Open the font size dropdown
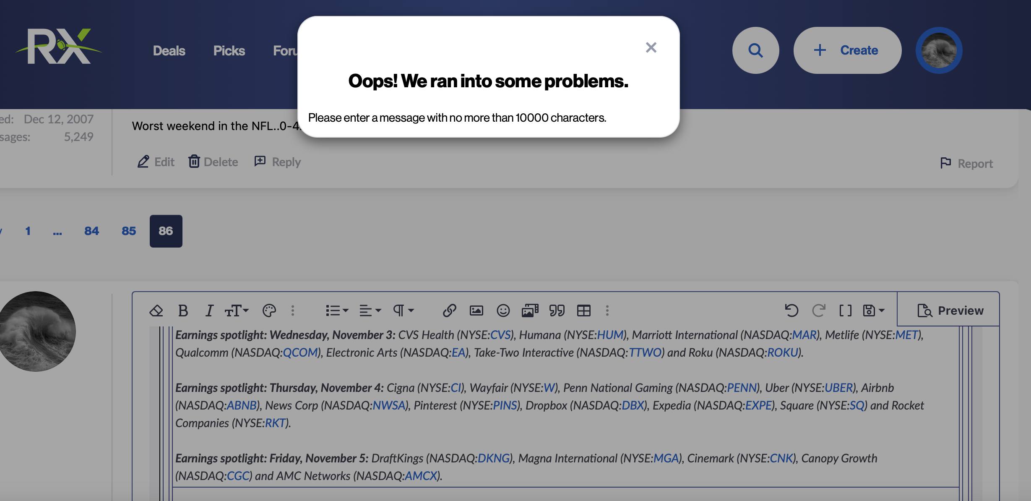Image resolution: width=1031 pixels, height=501 pixels. (x=237, y=311)
